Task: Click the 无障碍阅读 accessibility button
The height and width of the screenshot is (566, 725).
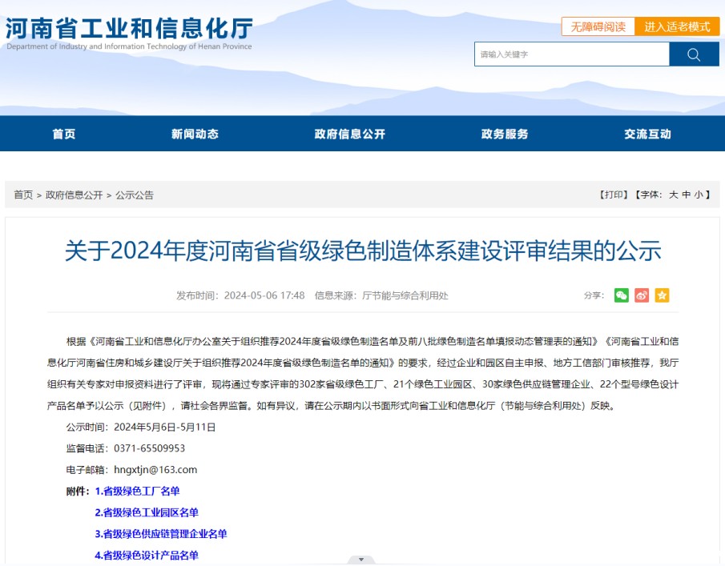Action: pos(598,26)
